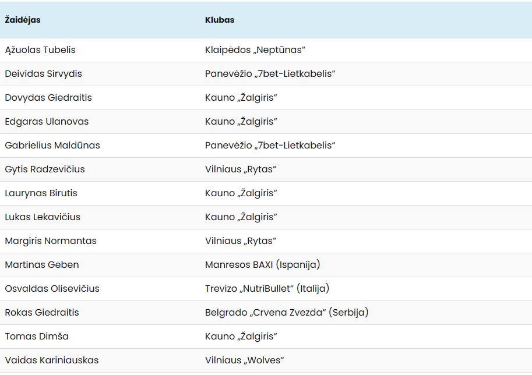
Task: Select Tomas Dimša row name
Action: pyautogui.click(x=37, y=337)
